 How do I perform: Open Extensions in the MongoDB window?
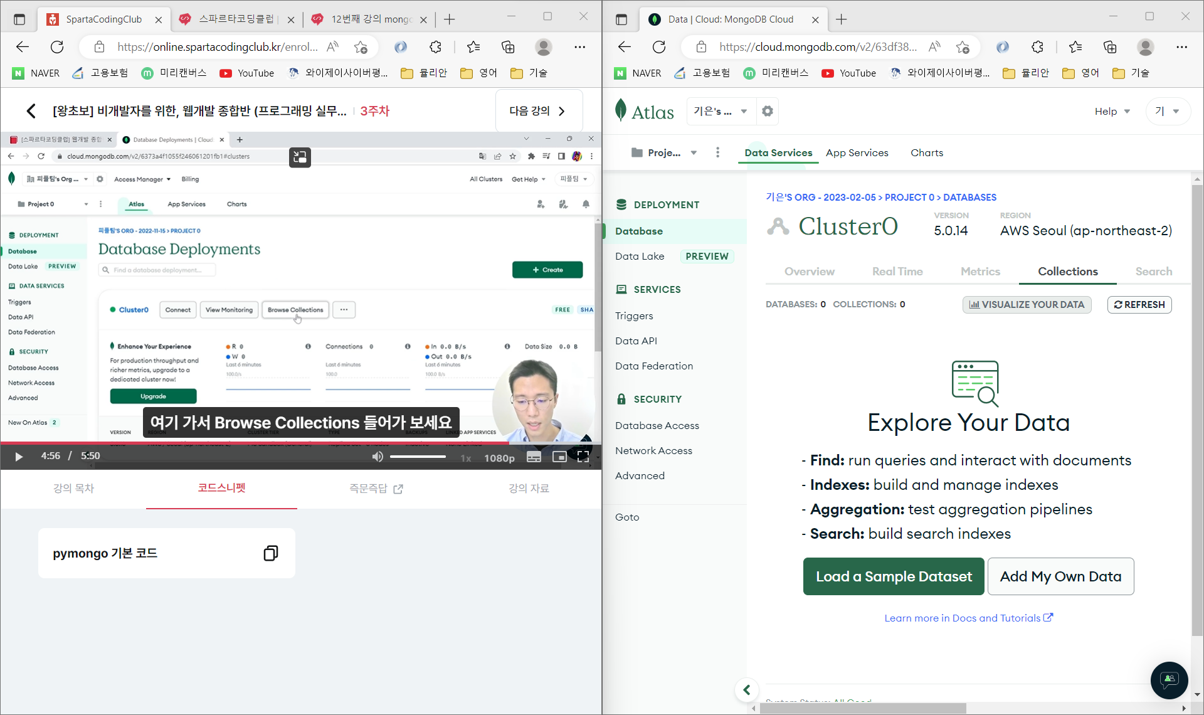1037,47
